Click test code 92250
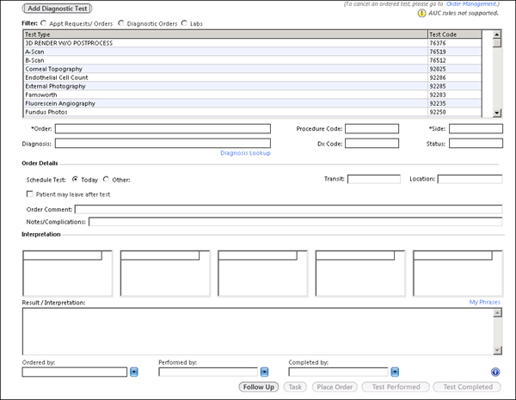Screen dimensions: 516x400 click(x=438, y=112)
